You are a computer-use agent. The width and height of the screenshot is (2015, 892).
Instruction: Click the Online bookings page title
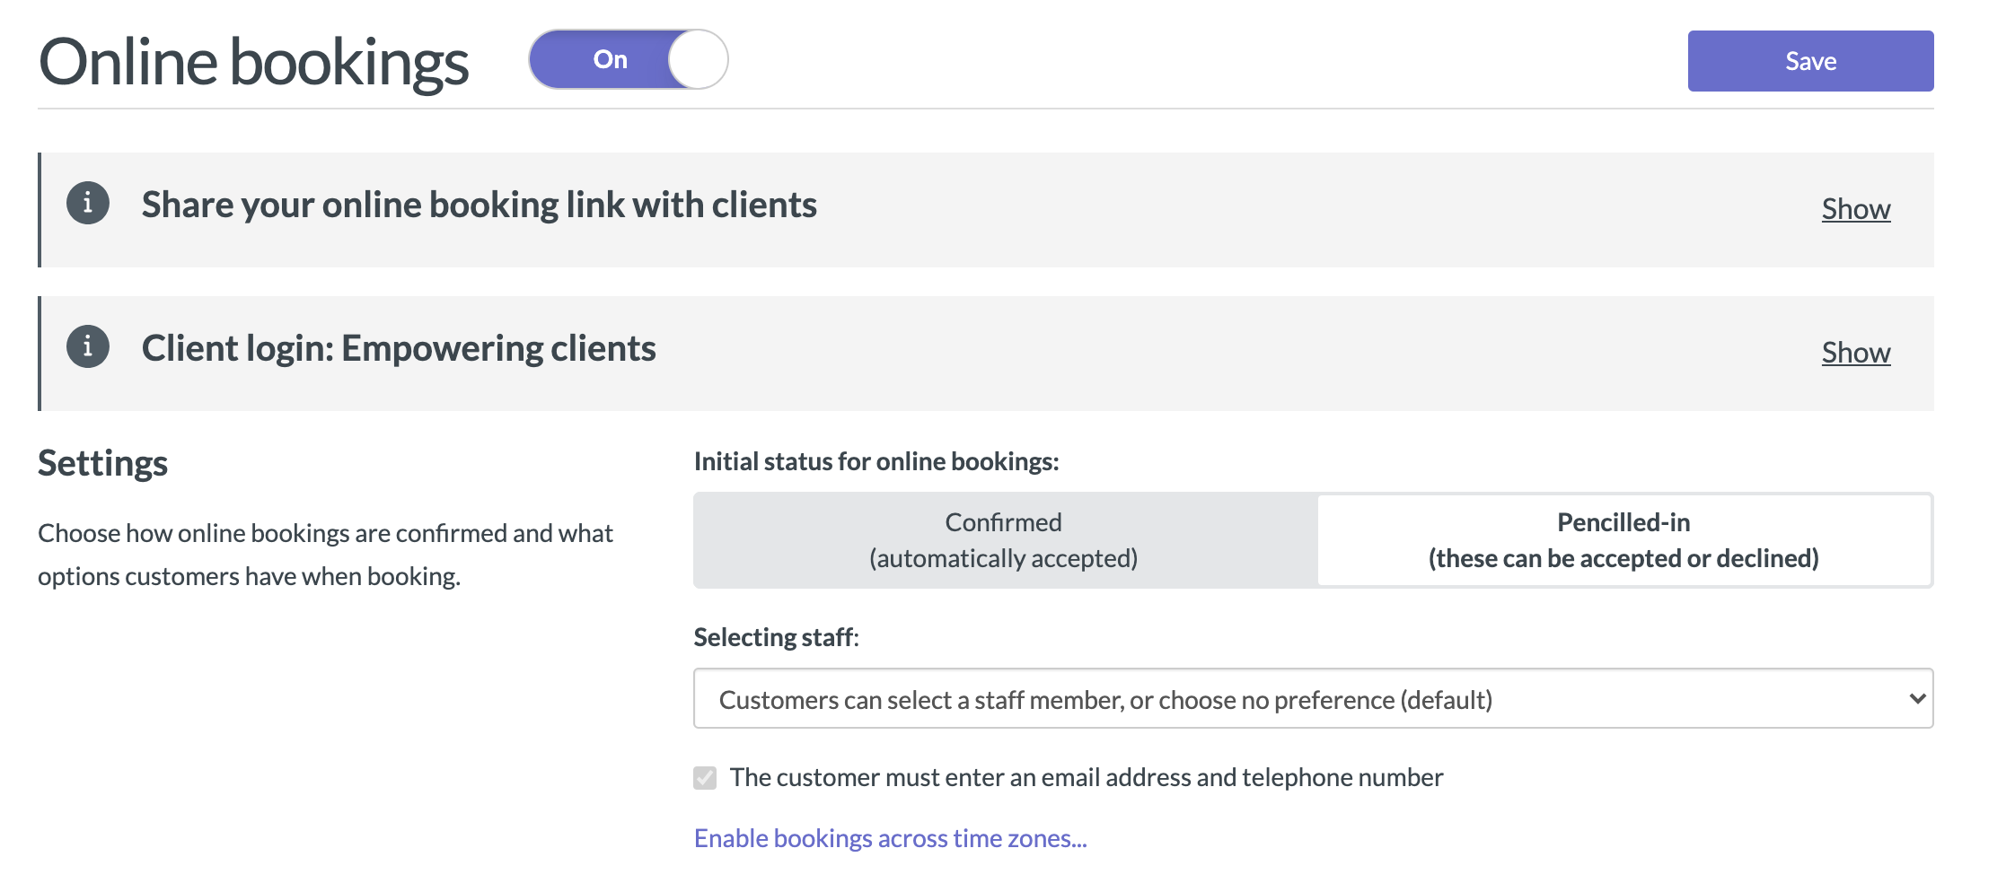[253, 63]
